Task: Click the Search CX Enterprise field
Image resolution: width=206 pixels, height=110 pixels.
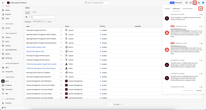Action: pyautogui.click(x=96, y=3)
